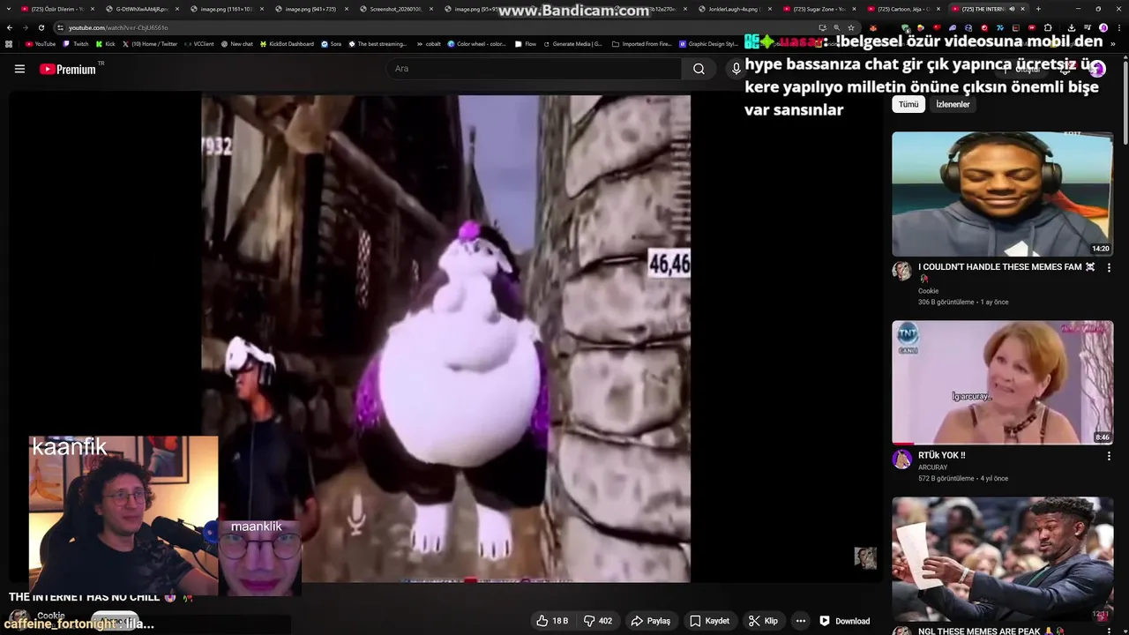This screenshot has height=635, width=1129.
Task: Open ARCURAY channel avatar
Action: [x=901, y=459]
